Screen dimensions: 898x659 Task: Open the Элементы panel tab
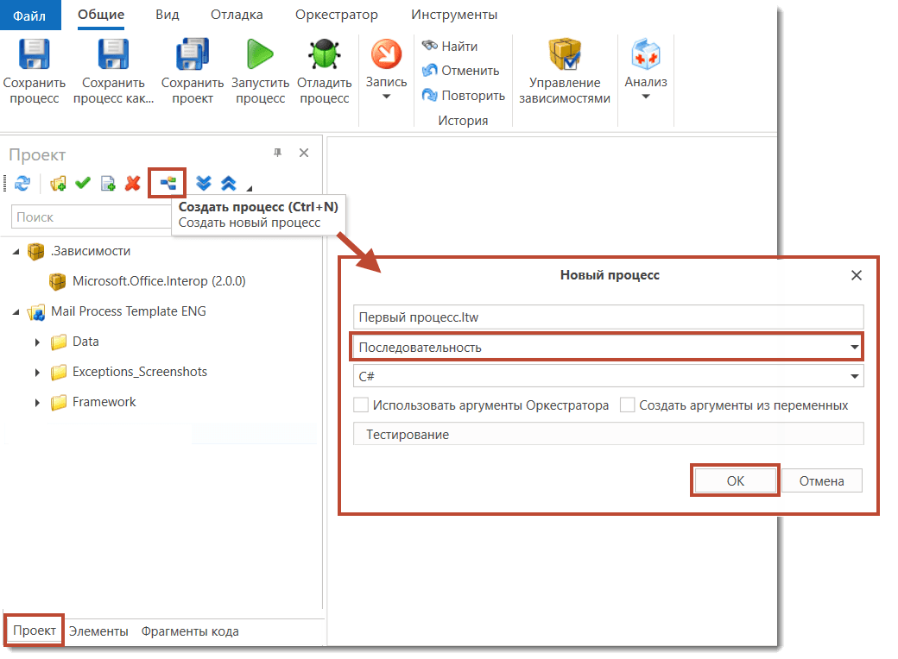click(98, 631)
